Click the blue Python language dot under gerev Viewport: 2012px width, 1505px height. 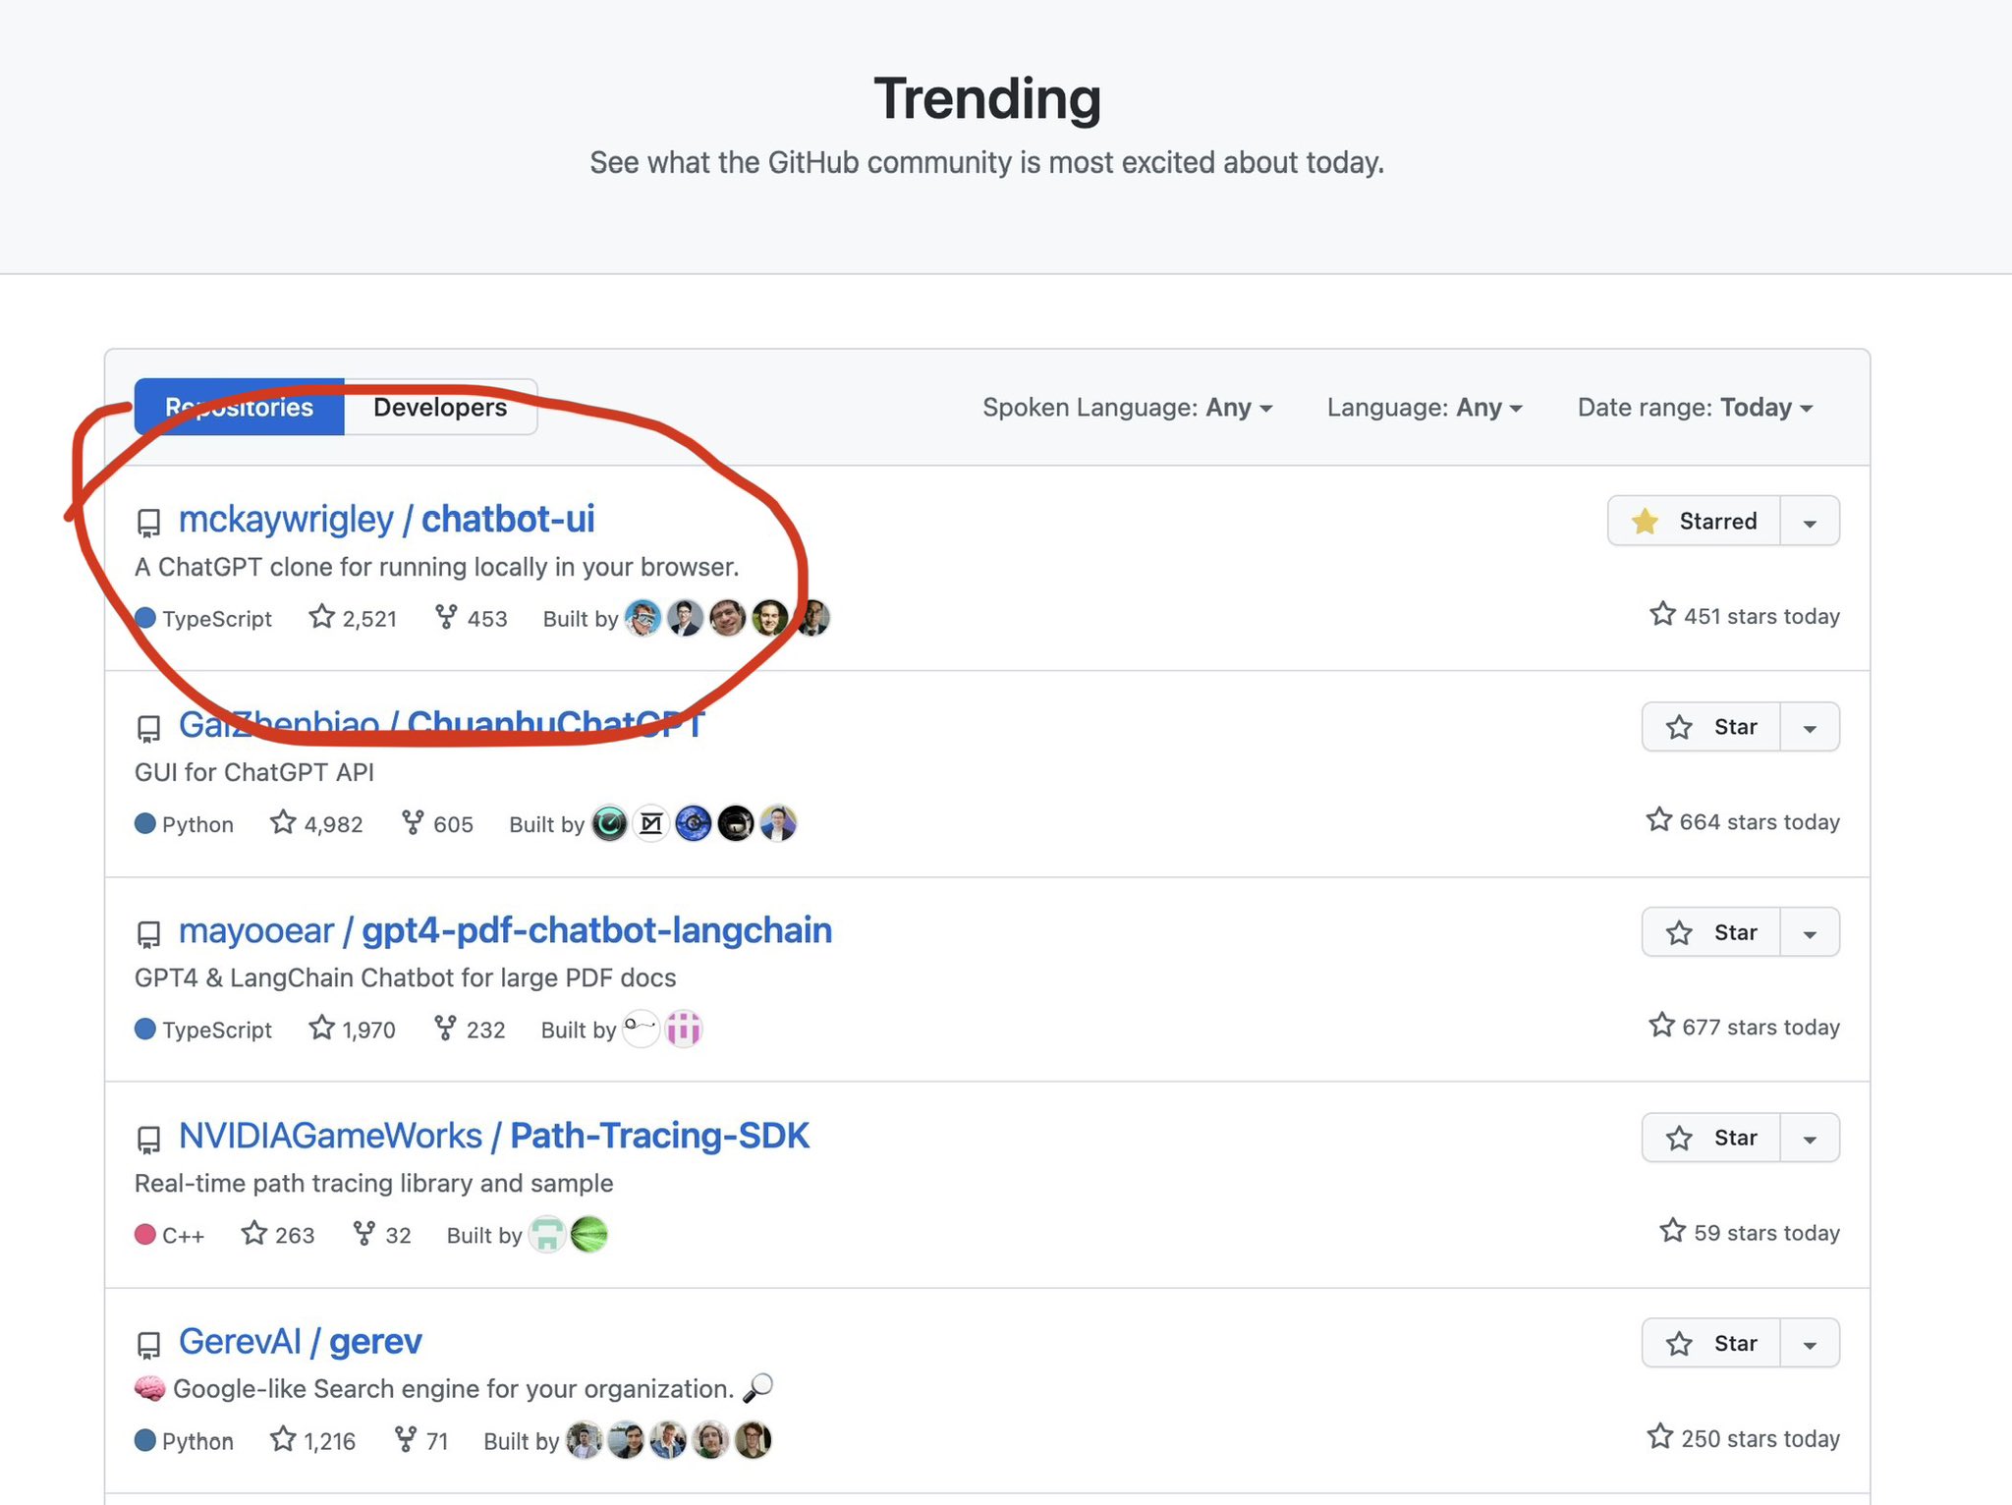point(145,1440)
